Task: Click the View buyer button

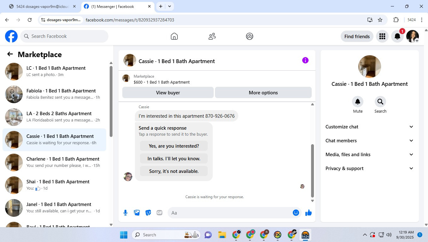Action: [168, 92]
